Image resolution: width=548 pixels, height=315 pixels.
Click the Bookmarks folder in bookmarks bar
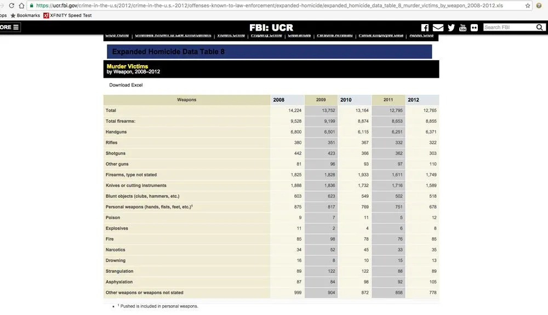pyautogui.click(x=25, y=15)
